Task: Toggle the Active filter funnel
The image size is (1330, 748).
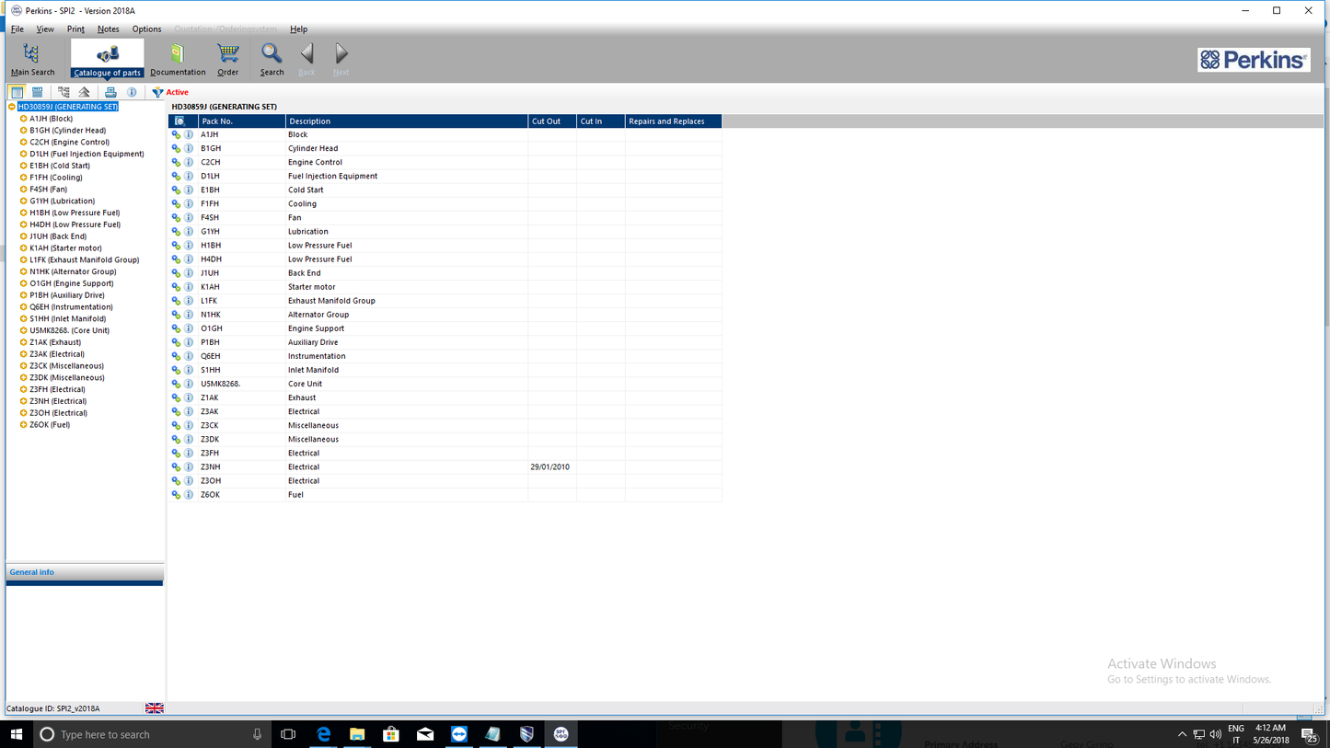Action: 158,92
